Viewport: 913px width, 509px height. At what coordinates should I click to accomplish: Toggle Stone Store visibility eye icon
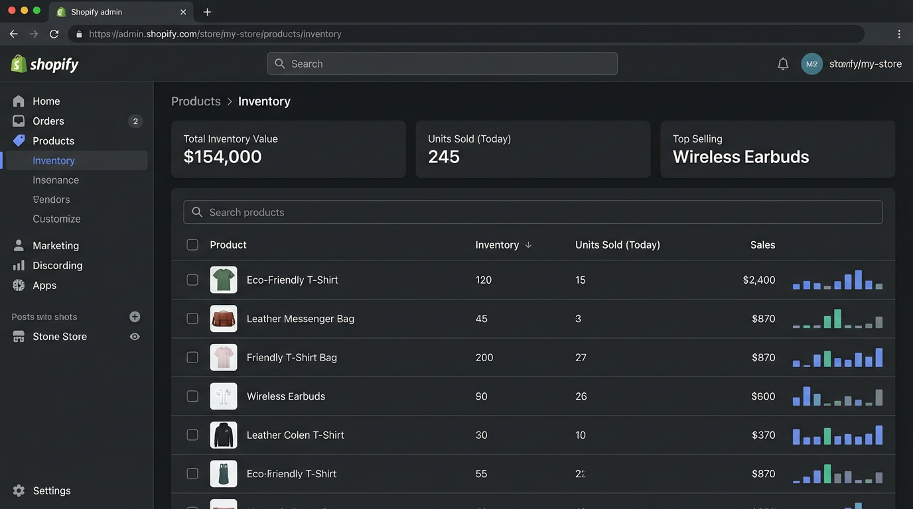pyautogui.click(x=135, y=336)
